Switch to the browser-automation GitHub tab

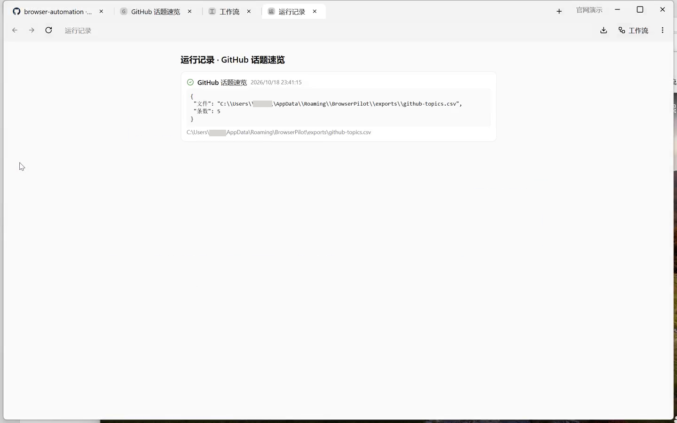[59, 11]
